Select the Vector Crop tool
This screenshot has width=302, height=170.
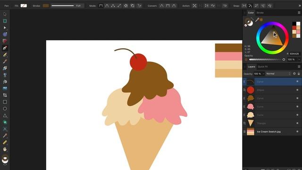5,95
